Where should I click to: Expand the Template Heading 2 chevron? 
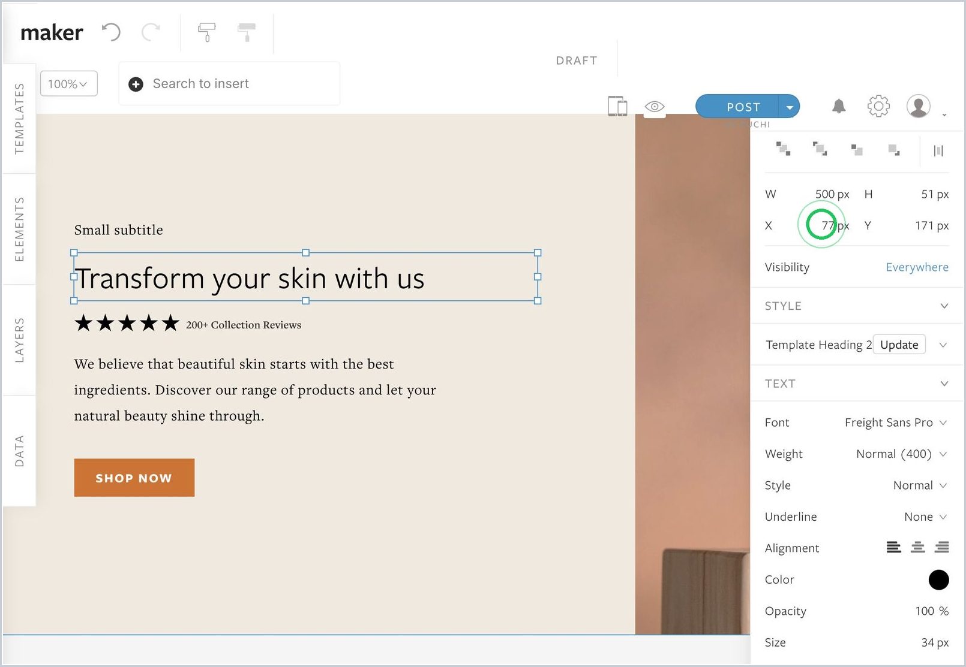943,345
